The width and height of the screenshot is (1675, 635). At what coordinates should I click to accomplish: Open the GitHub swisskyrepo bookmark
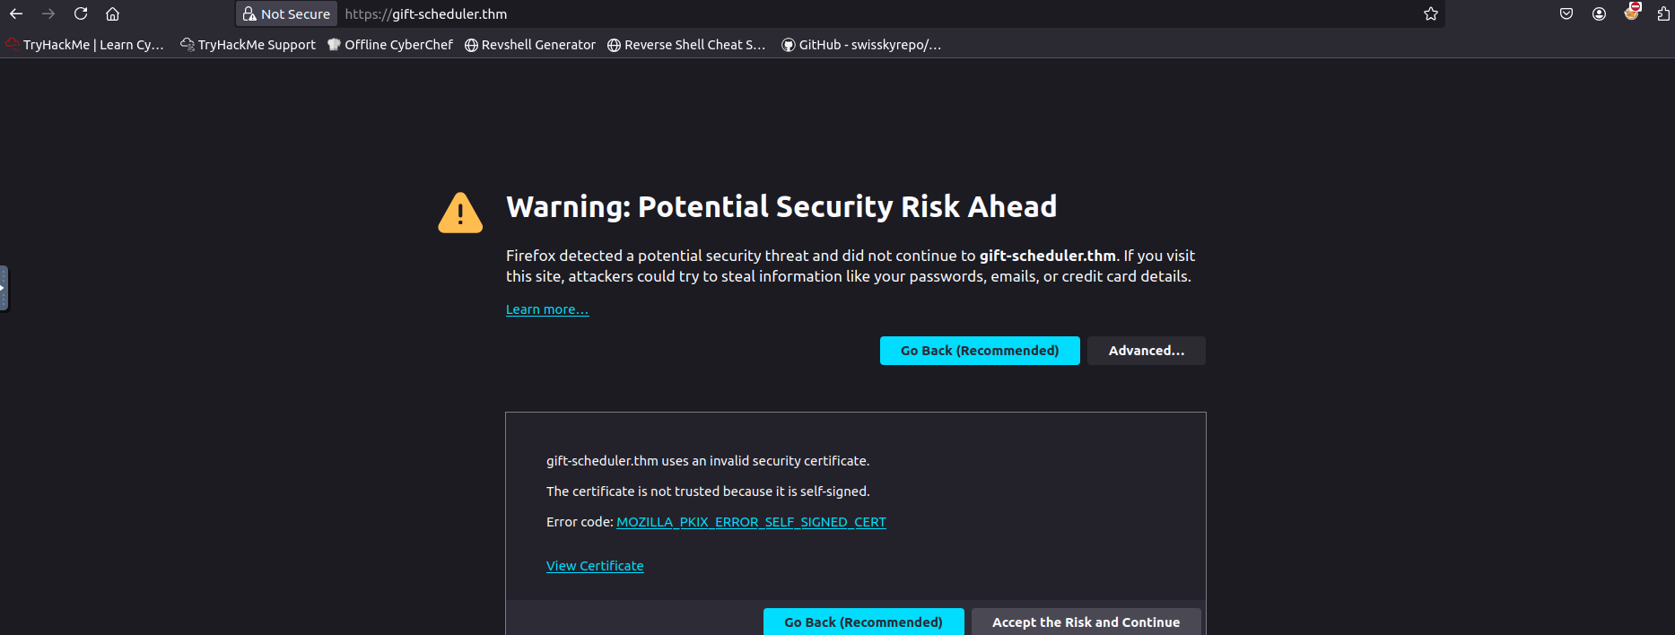click(x=860, y=44)
